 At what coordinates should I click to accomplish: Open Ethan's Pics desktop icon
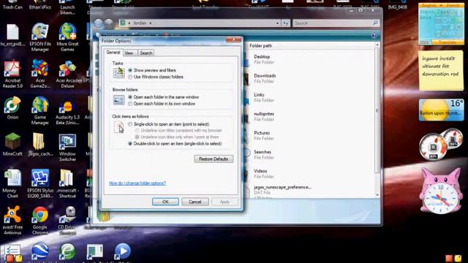click(40, 5)
